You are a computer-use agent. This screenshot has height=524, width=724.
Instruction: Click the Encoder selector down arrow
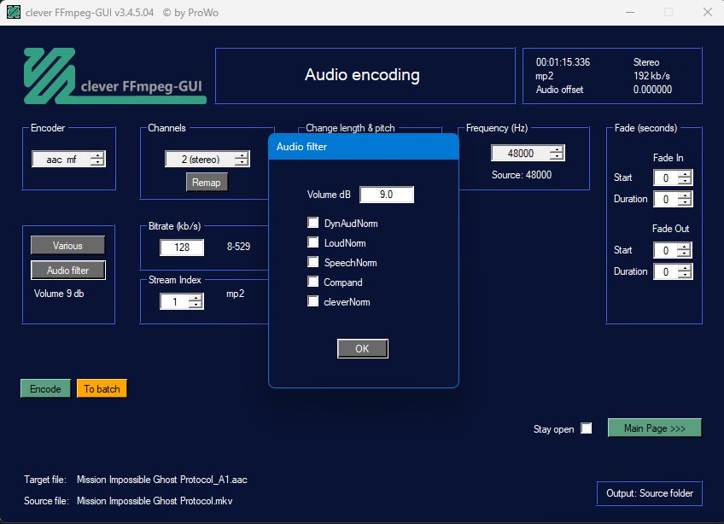tap(97, 162)
